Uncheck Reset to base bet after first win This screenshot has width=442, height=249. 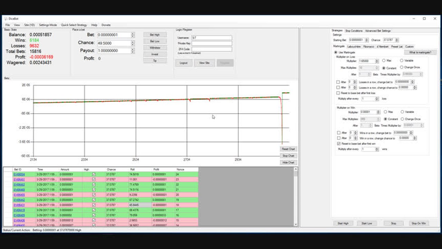tap(338, 144)
